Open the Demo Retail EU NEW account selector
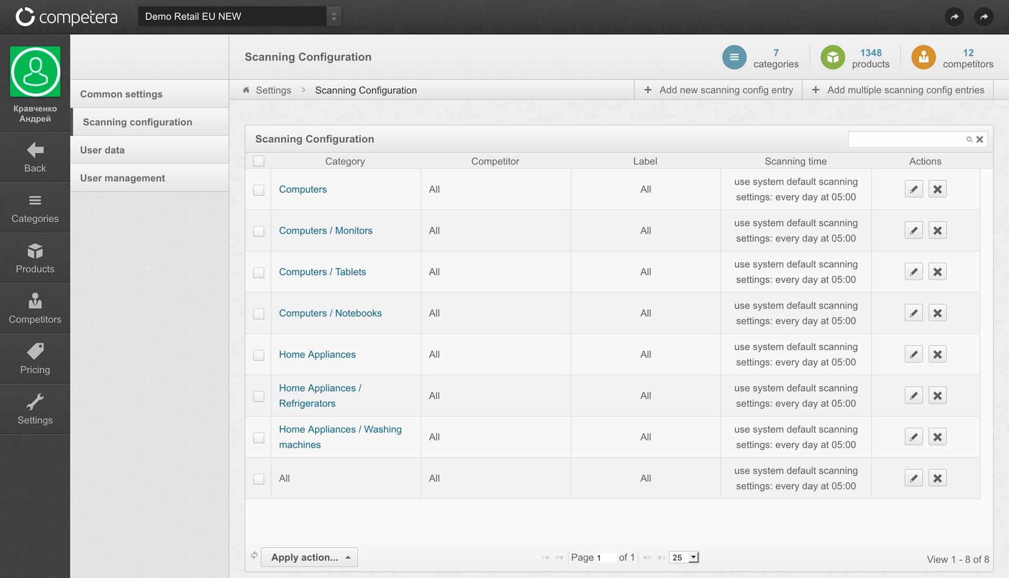The image size is (1009, 578). [x=240, y=16]
